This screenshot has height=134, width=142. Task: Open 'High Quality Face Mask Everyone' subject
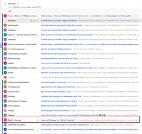65,125
